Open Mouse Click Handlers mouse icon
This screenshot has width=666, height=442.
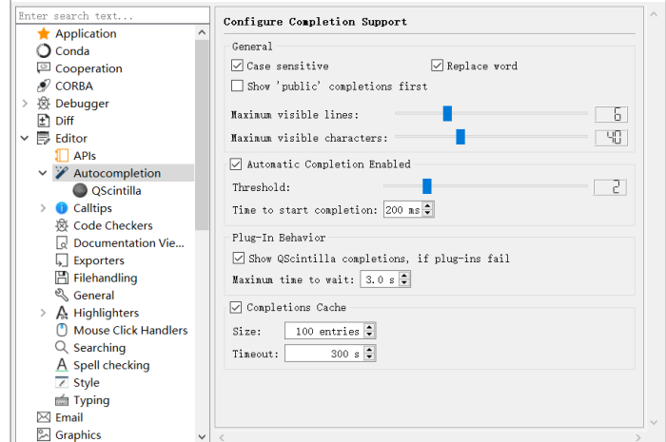(62, 330)
